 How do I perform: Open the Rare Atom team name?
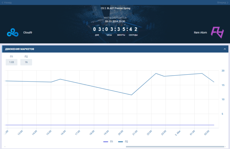tap(200, 33)
